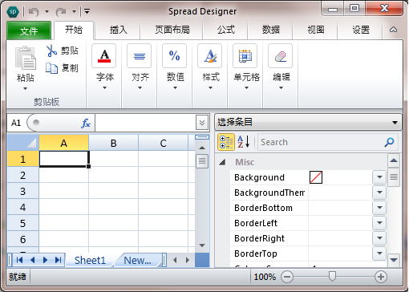Switch to the 插入 ribbon tab
Screen dimensions: 409x292
coord(118,30)
